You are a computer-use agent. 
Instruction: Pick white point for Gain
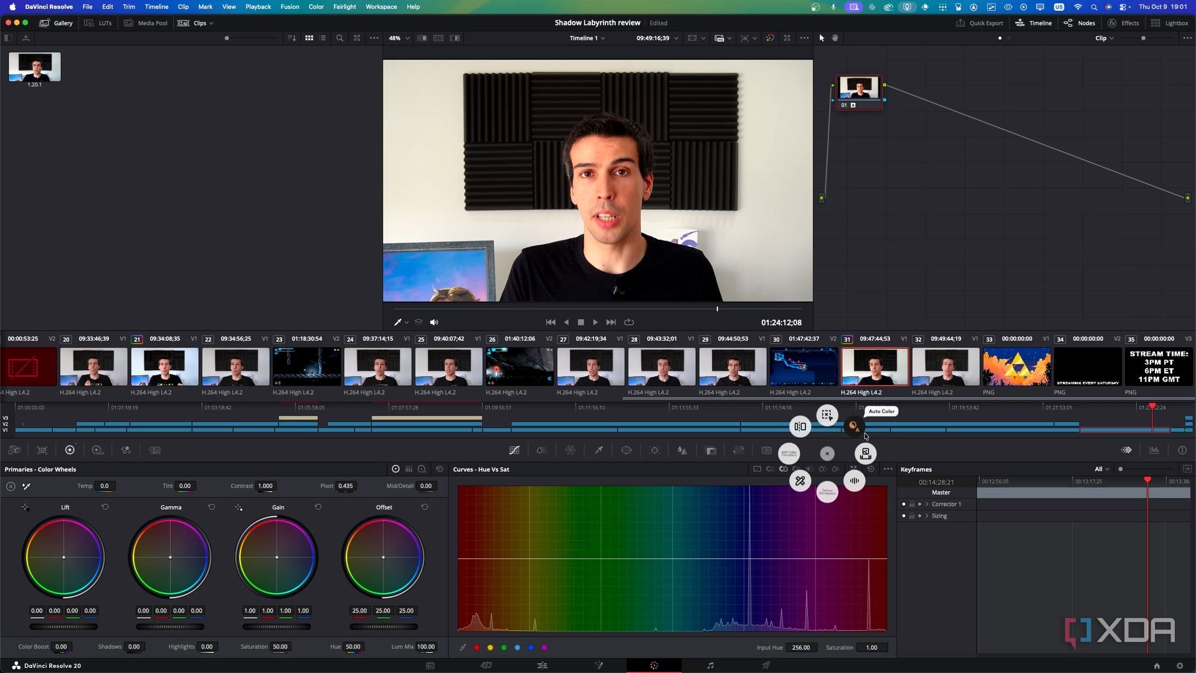click(239, 508)
